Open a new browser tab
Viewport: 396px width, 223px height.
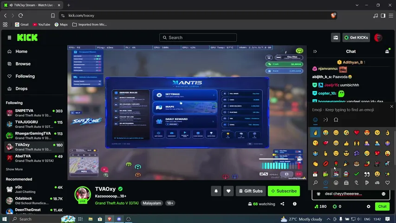[x=68, y=5]
